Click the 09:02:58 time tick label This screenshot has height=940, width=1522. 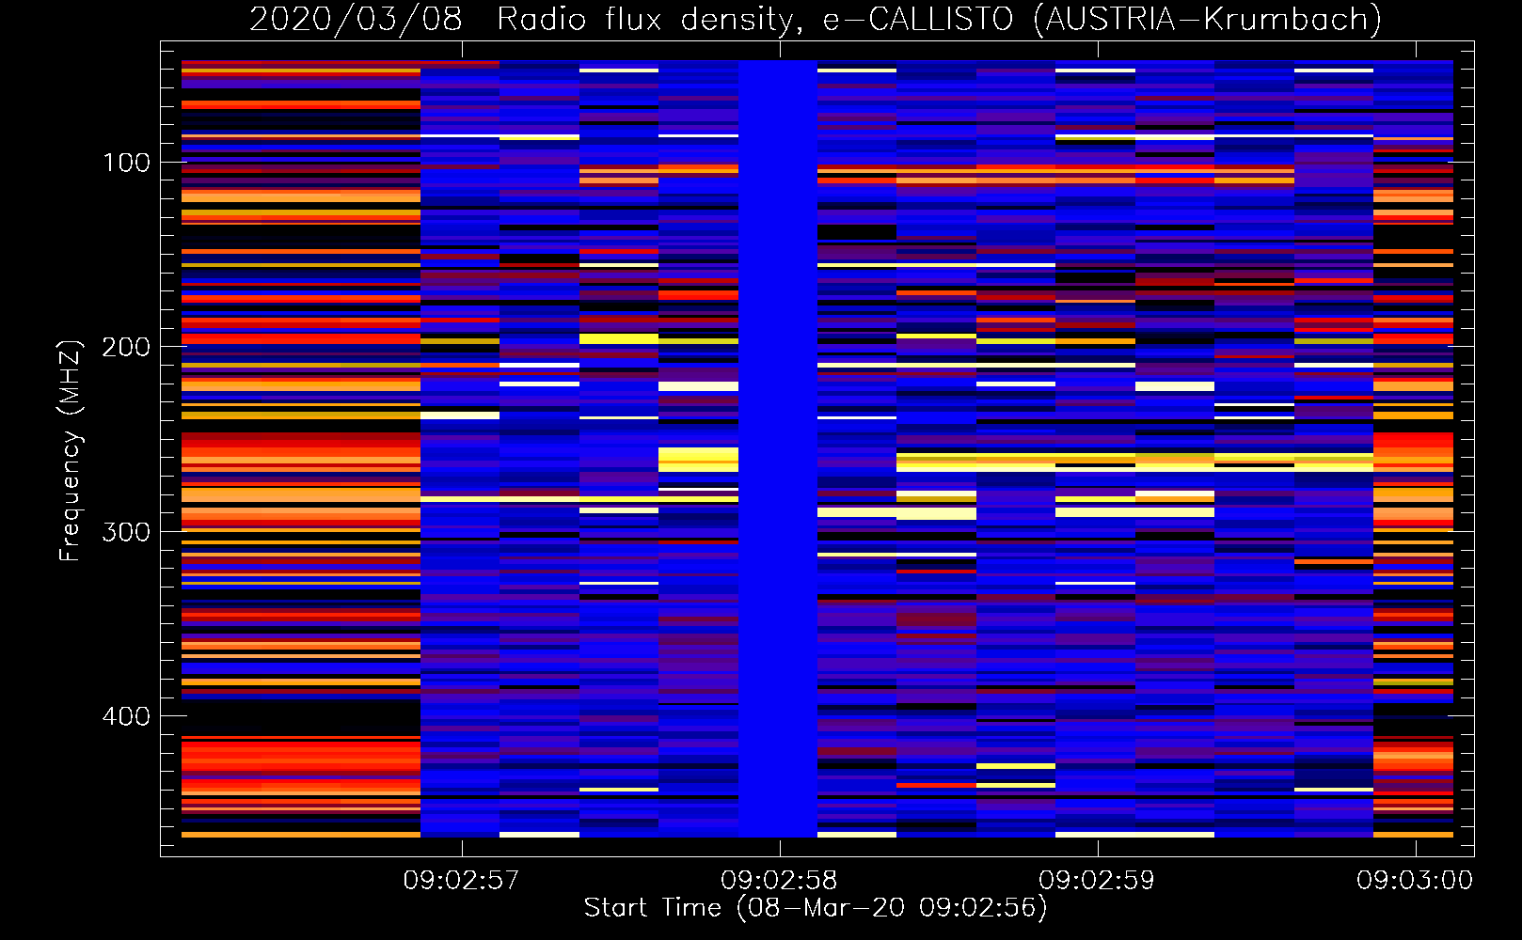point(779,881)
